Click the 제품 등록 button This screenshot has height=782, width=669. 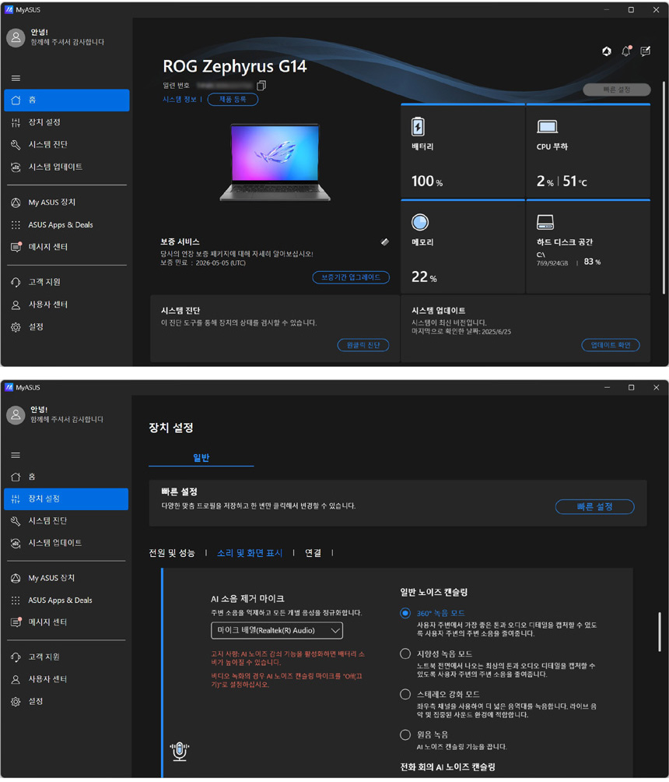pos(233,100)
